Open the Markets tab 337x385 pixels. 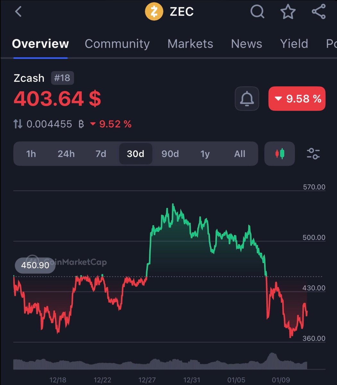click(190, 44)
